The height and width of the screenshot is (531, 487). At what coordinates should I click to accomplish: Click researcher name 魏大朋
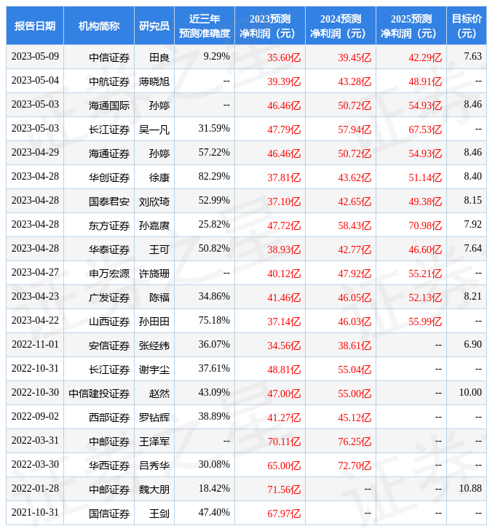(154, 490)
